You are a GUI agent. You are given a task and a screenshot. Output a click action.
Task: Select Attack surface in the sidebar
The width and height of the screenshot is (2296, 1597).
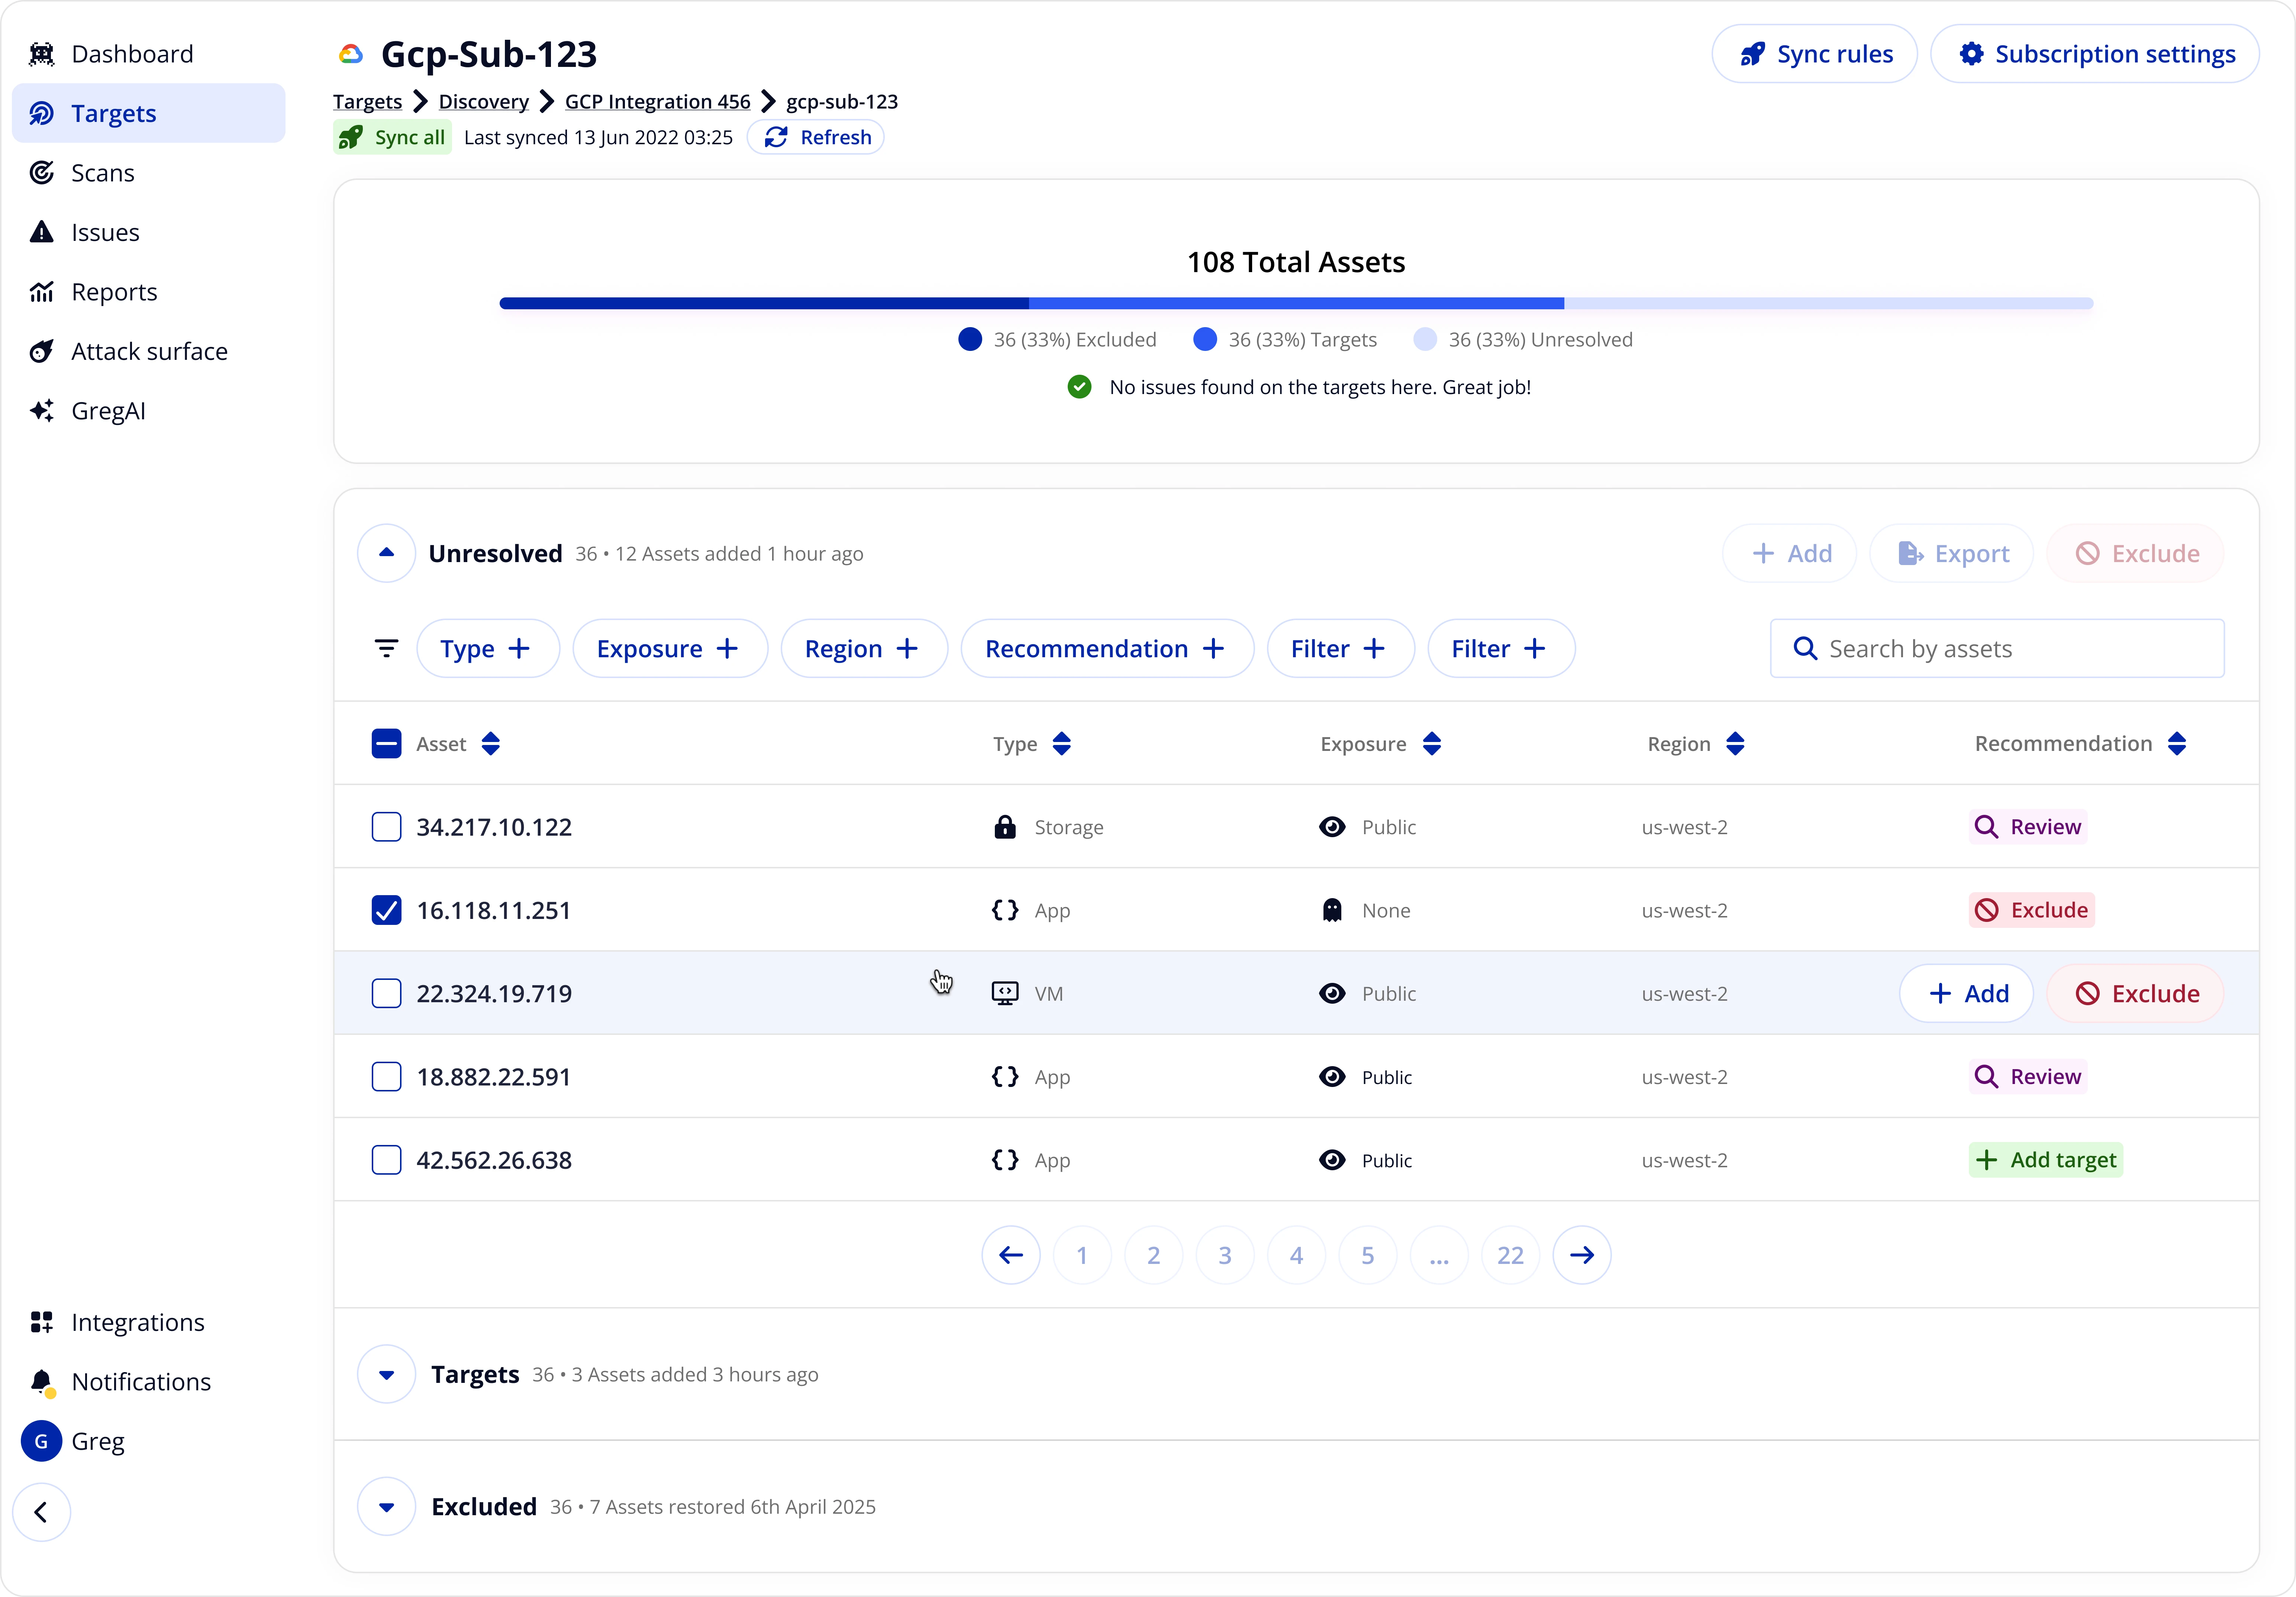point(148,351)
